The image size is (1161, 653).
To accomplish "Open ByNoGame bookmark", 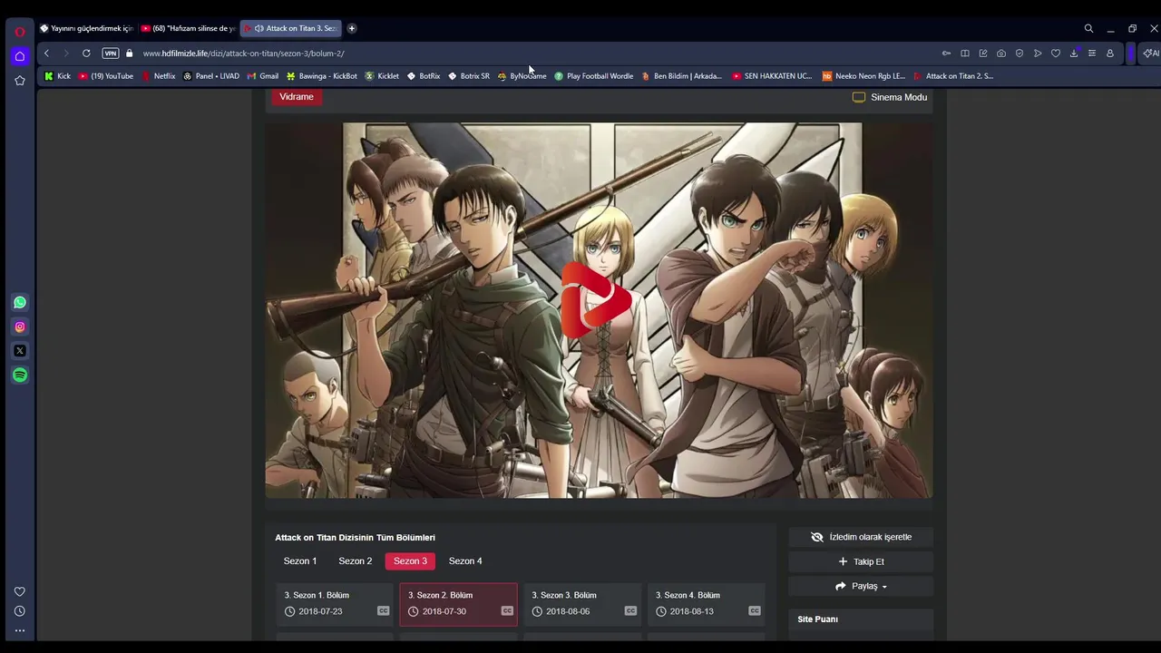I will (x=522, y=76).
